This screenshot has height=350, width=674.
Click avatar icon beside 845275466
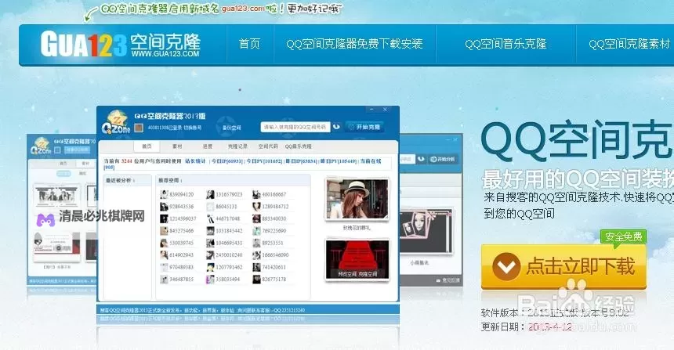point(164,231)
